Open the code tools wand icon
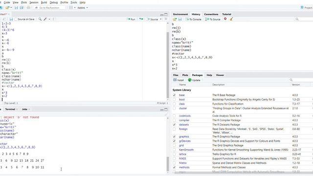 [x=45, y=19]
